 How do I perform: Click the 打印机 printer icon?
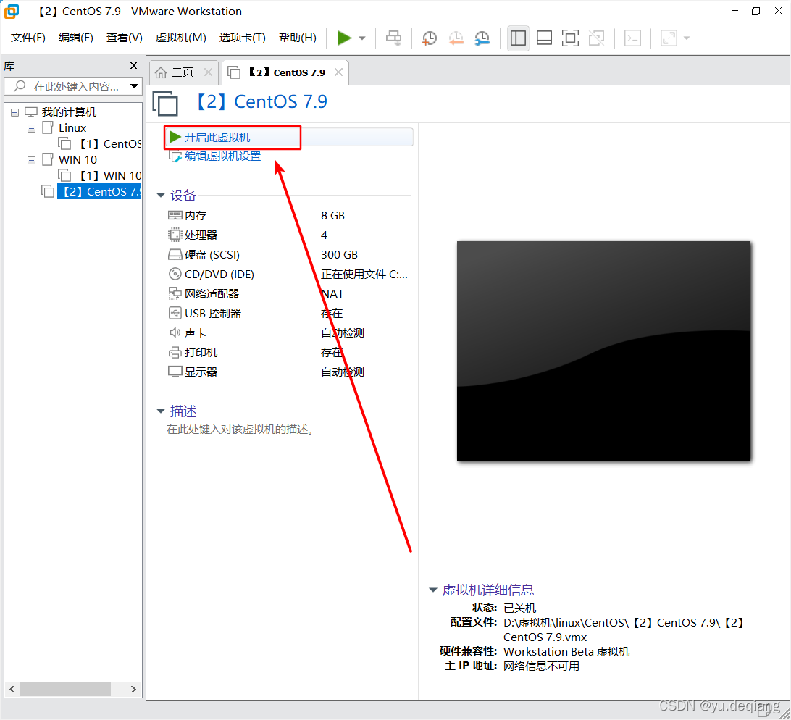[175, 352]
